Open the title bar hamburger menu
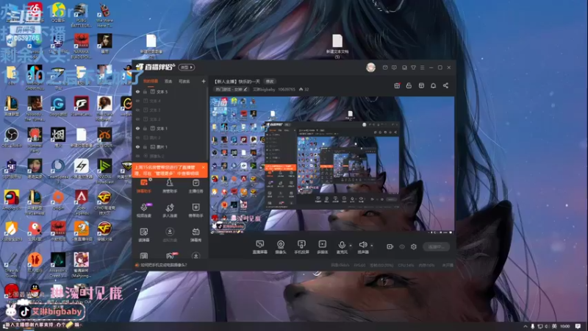The width and height of the screenshot is (588, 331). pos(422,68)
